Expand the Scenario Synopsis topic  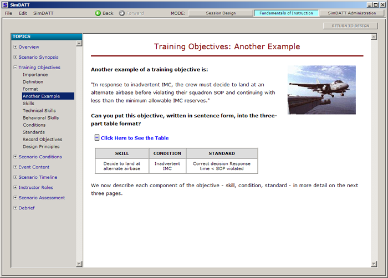point(16,57)
